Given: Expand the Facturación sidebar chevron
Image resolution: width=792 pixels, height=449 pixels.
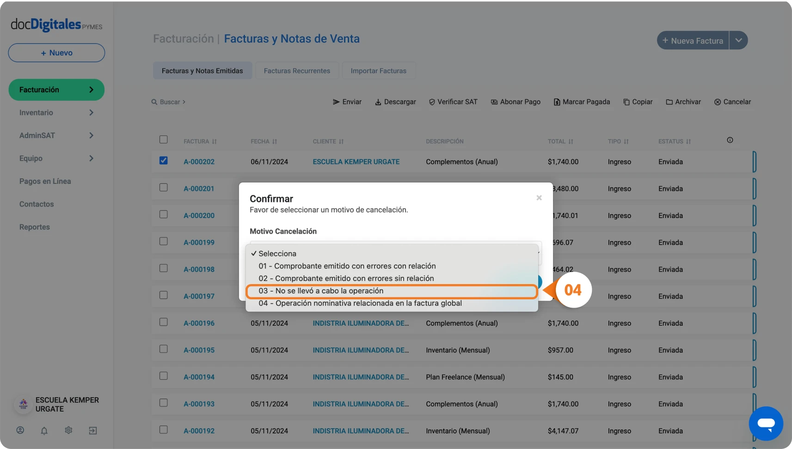Looking at the screenshot, I should [92, 90].
